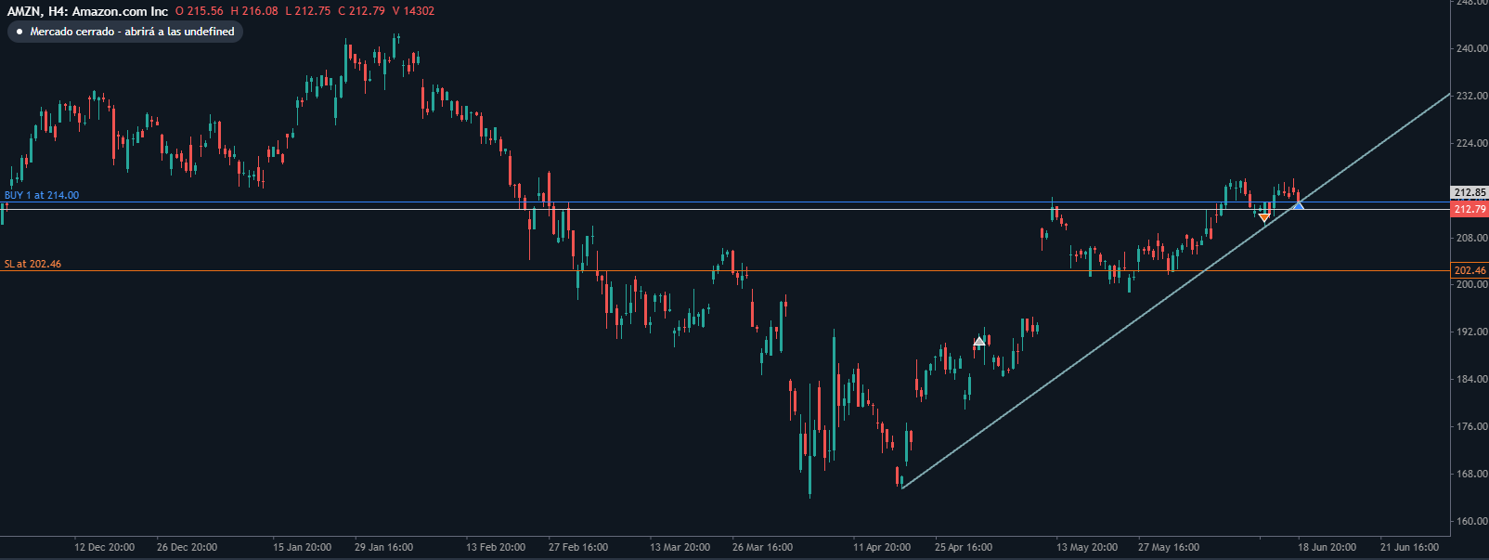Select the AMZN, H4: Amazon.com Inc title
This screenshot has height=560, width=1489.
coord(87,11)
